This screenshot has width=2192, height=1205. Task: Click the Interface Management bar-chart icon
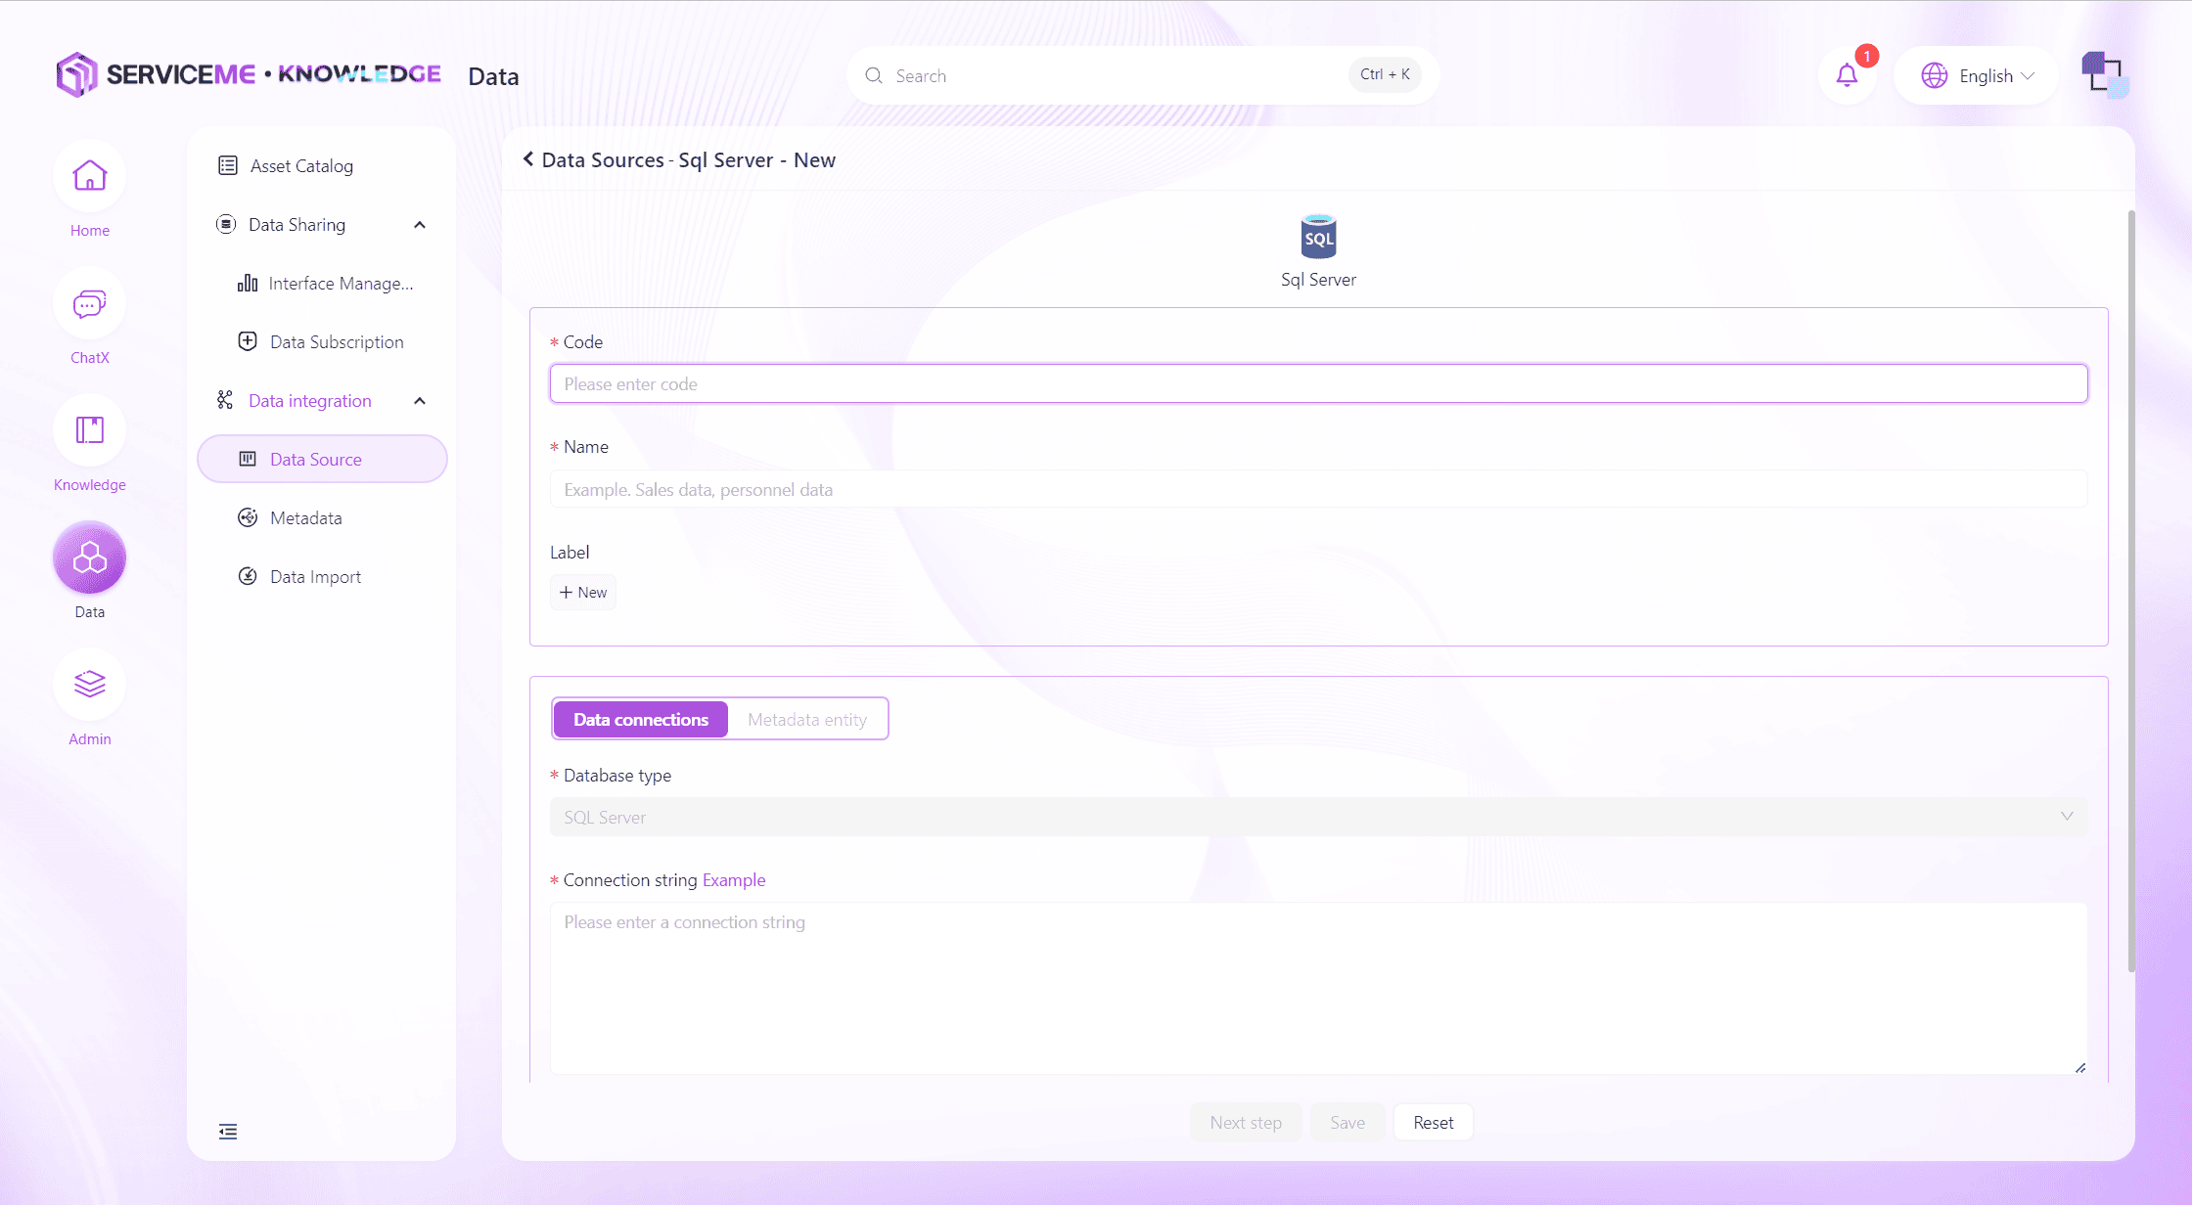click(248, 283)
